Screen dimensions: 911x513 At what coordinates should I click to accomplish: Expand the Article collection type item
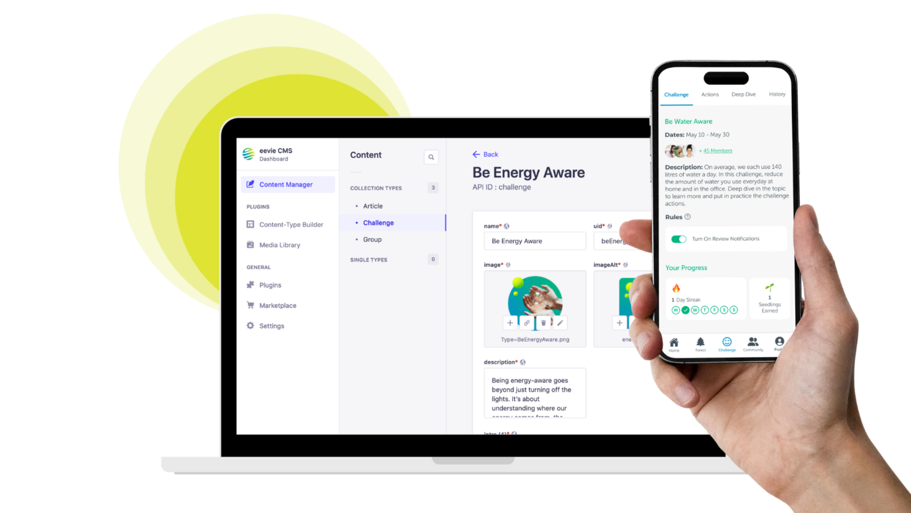(x=373, y=206)
